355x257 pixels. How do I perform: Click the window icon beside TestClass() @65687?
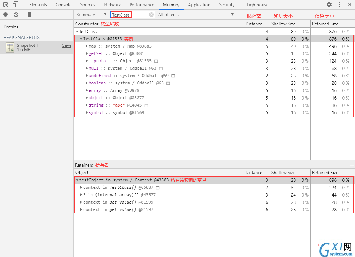158,188
